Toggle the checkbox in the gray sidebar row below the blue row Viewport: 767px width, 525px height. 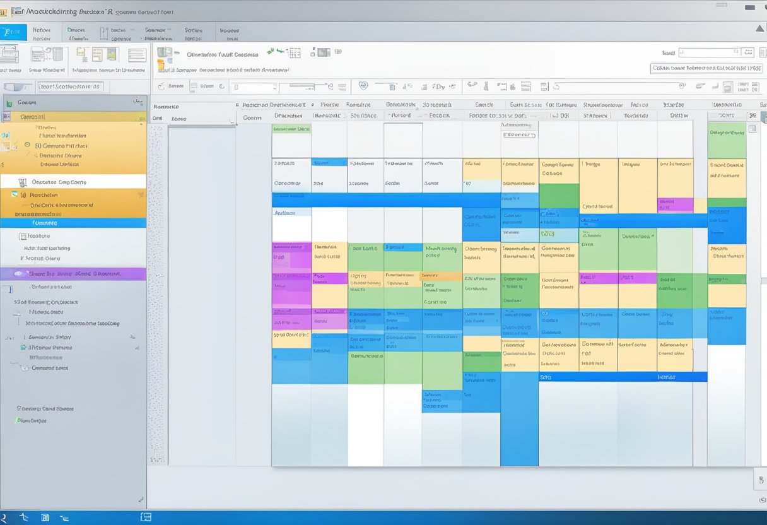23,236
